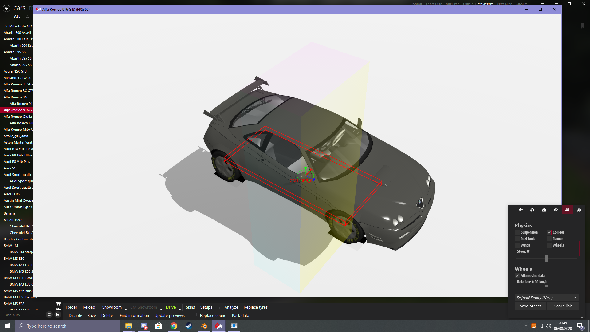Screen dimensions: 590x332
Task: Open the eye view options tab
Action: click(x=556, y=210)
